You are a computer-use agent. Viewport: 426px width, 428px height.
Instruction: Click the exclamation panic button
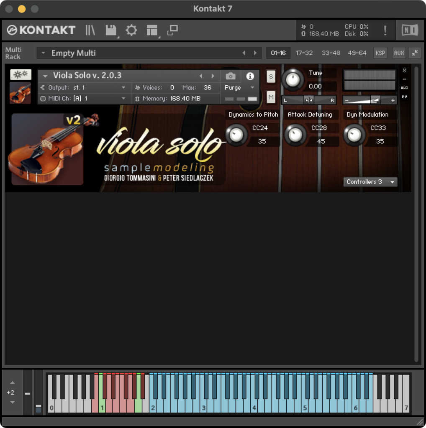(385, 30)
